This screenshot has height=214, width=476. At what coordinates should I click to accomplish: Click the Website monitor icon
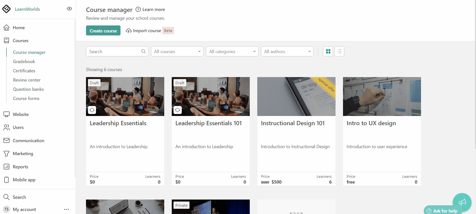tap(6, 114)
